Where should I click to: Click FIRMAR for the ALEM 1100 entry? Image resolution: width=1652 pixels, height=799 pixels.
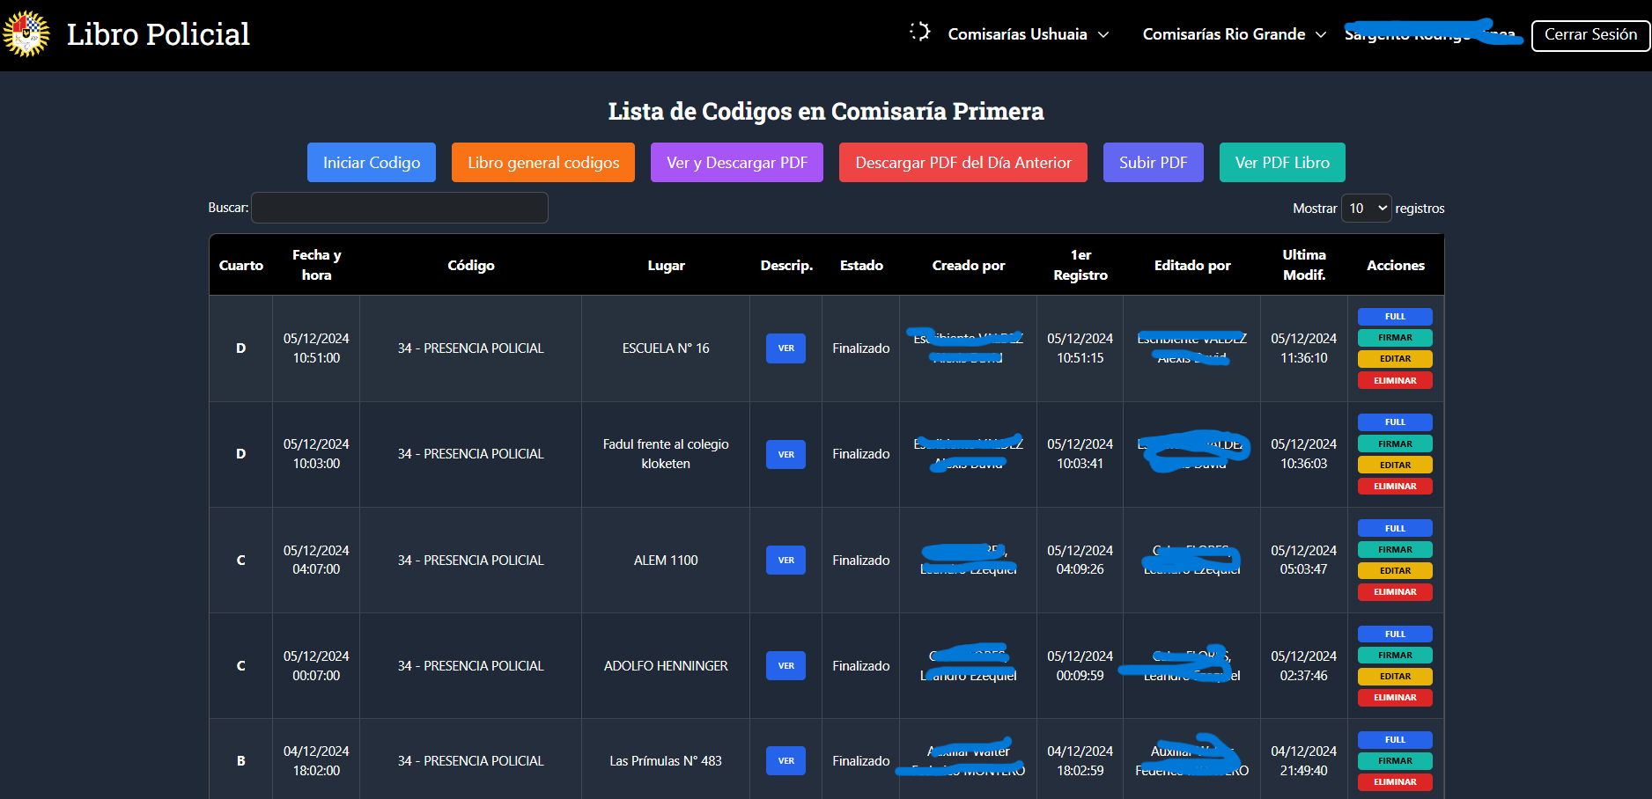[1395, 550]
